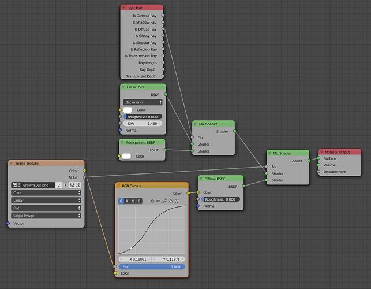Image resolution: width=371 pixels, height=289 pixels.
Task: Click the Image Texture Vector input socket
Action: (x=8, y=223)
